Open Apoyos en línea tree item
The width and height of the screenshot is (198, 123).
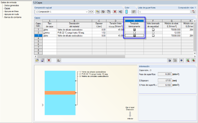coord(11,11)
